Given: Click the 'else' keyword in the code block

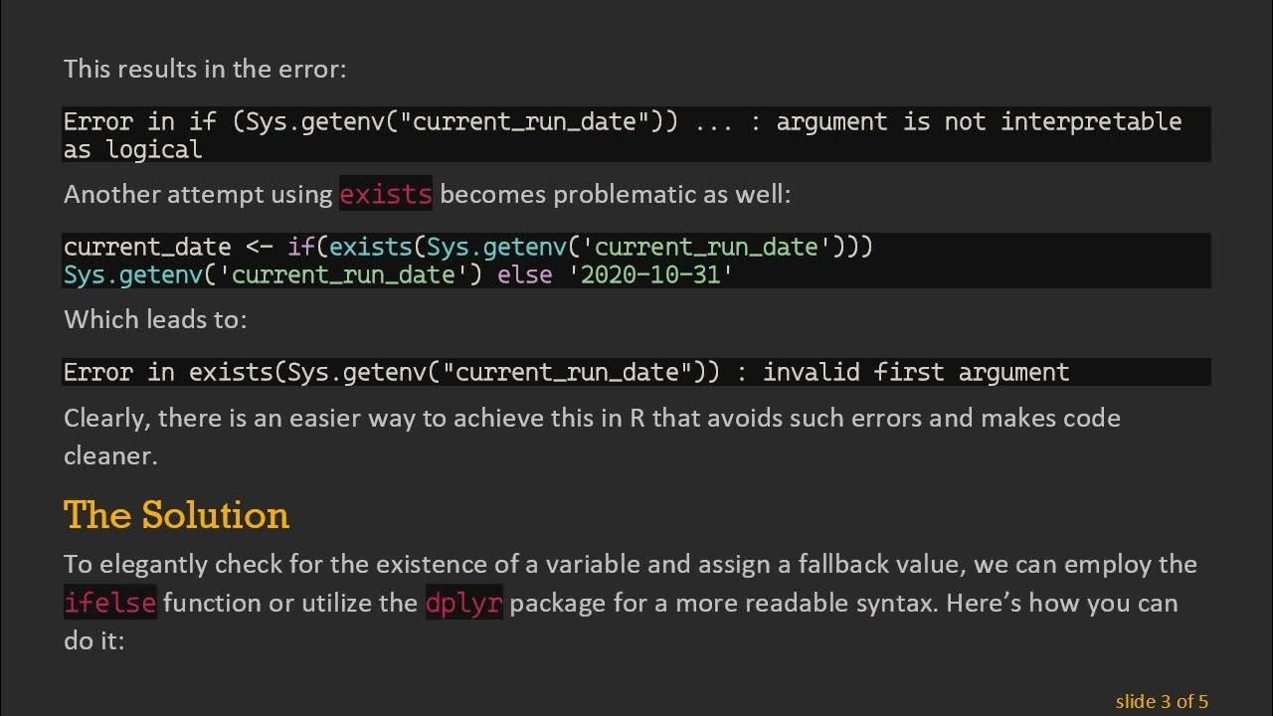Looking at the screenshot, I should click(x=524, y=273).
